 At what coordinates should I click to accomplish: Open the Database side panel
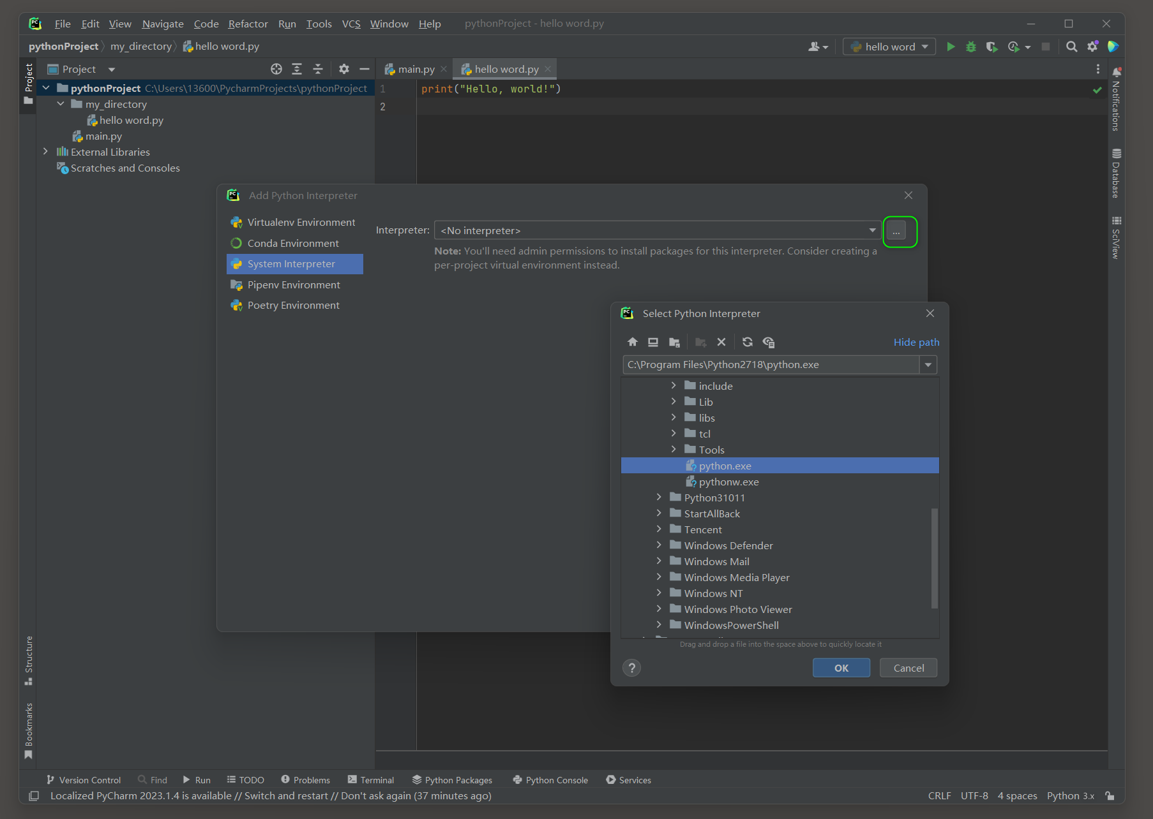click(x=1116, y=173)
